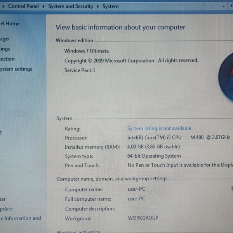This screenshot has width=233, height=233.
Task: Expand arrow before System and Security
Action: point(43,7)
